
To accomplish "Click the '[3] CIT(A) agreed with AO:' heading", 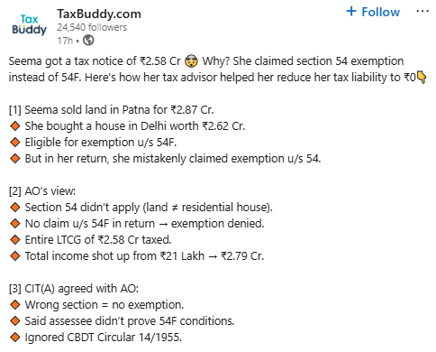I will click(74, 289).
